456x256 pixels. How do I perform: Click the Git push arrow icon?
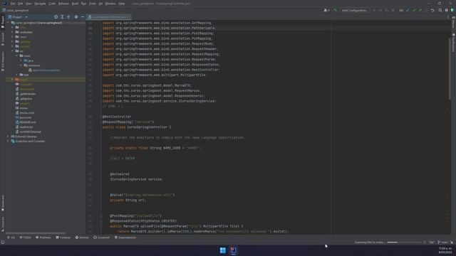tap(420, 10)
